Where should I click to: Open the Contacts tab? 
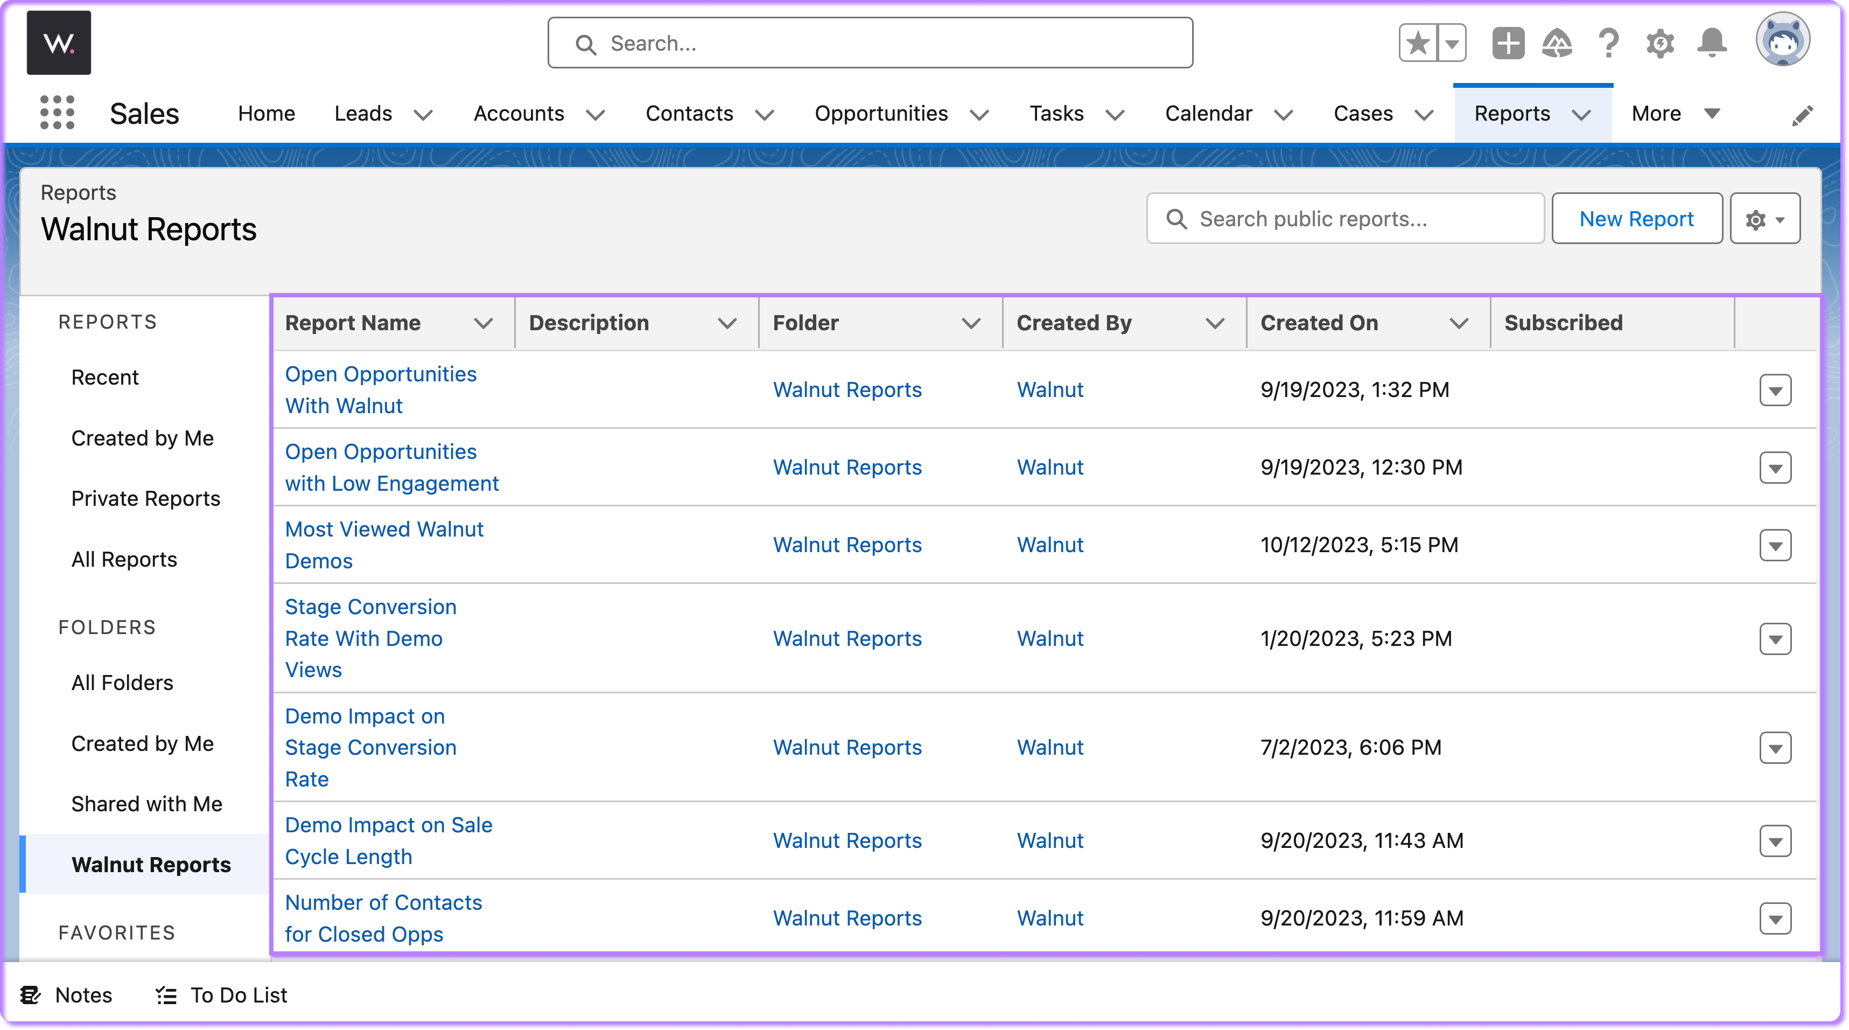click(x=689, y=114)
